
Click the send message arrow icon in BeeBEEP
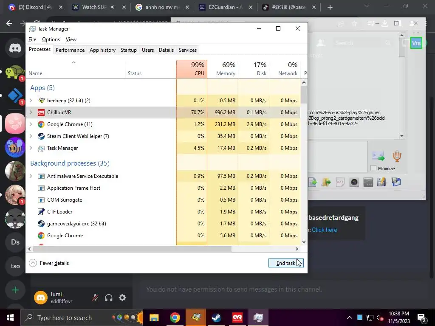coord(378,156)
